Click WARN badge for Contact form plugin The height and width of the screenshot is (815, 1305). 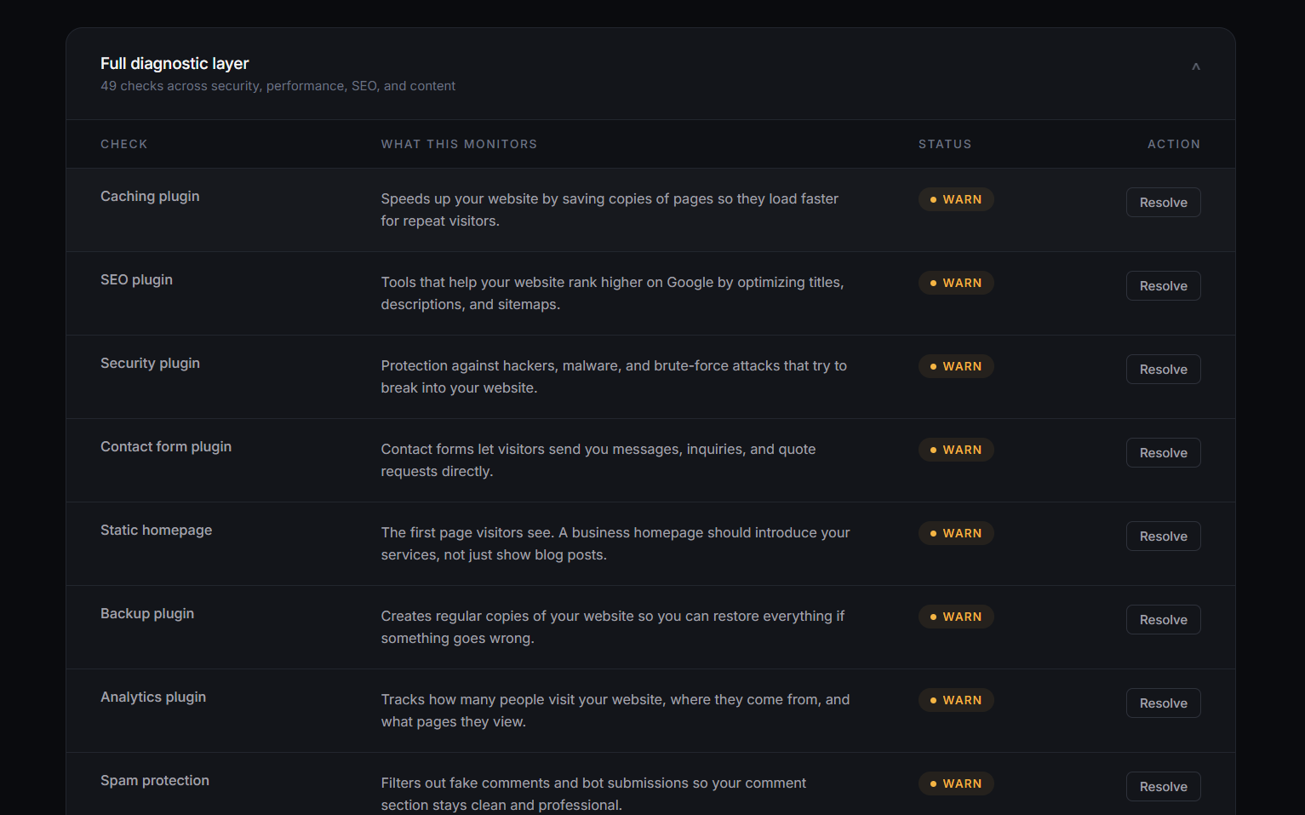pos(956,450)
